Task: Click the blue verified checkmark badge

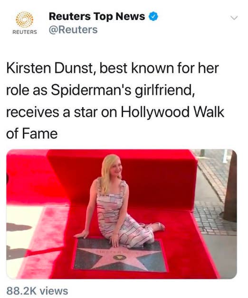Action: (153, 16)
